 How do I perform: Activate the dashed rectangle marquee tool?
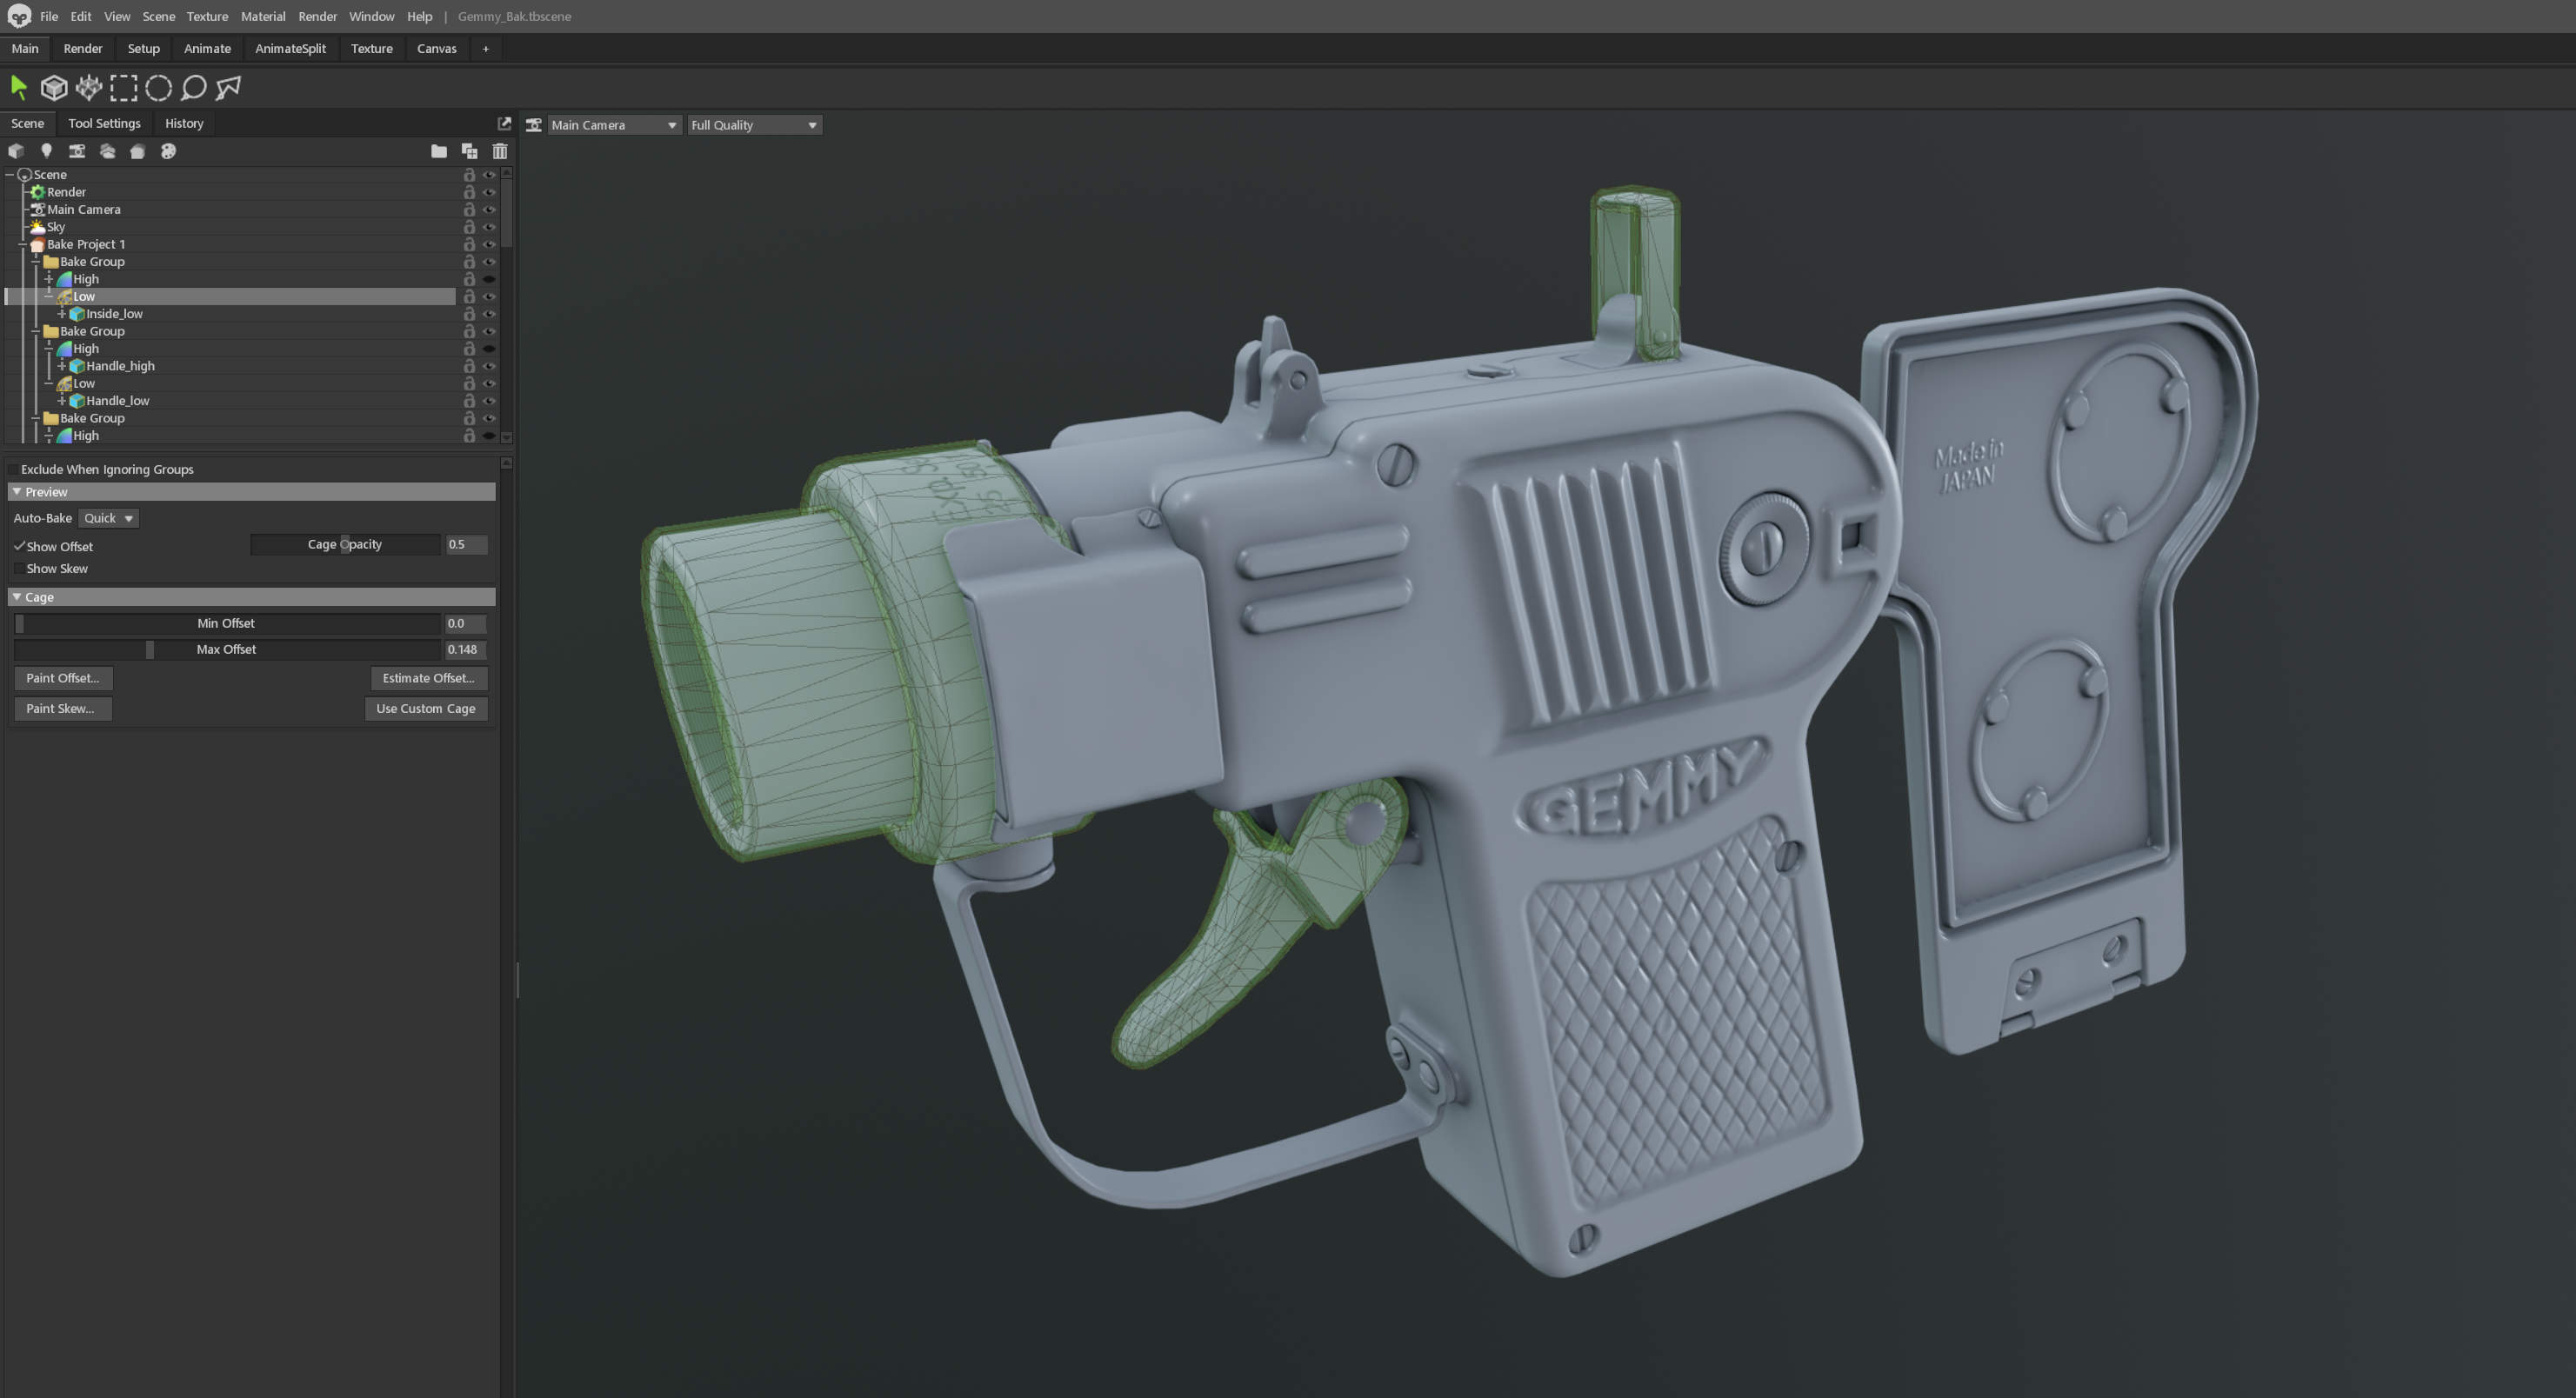click(x=124, y=88)
